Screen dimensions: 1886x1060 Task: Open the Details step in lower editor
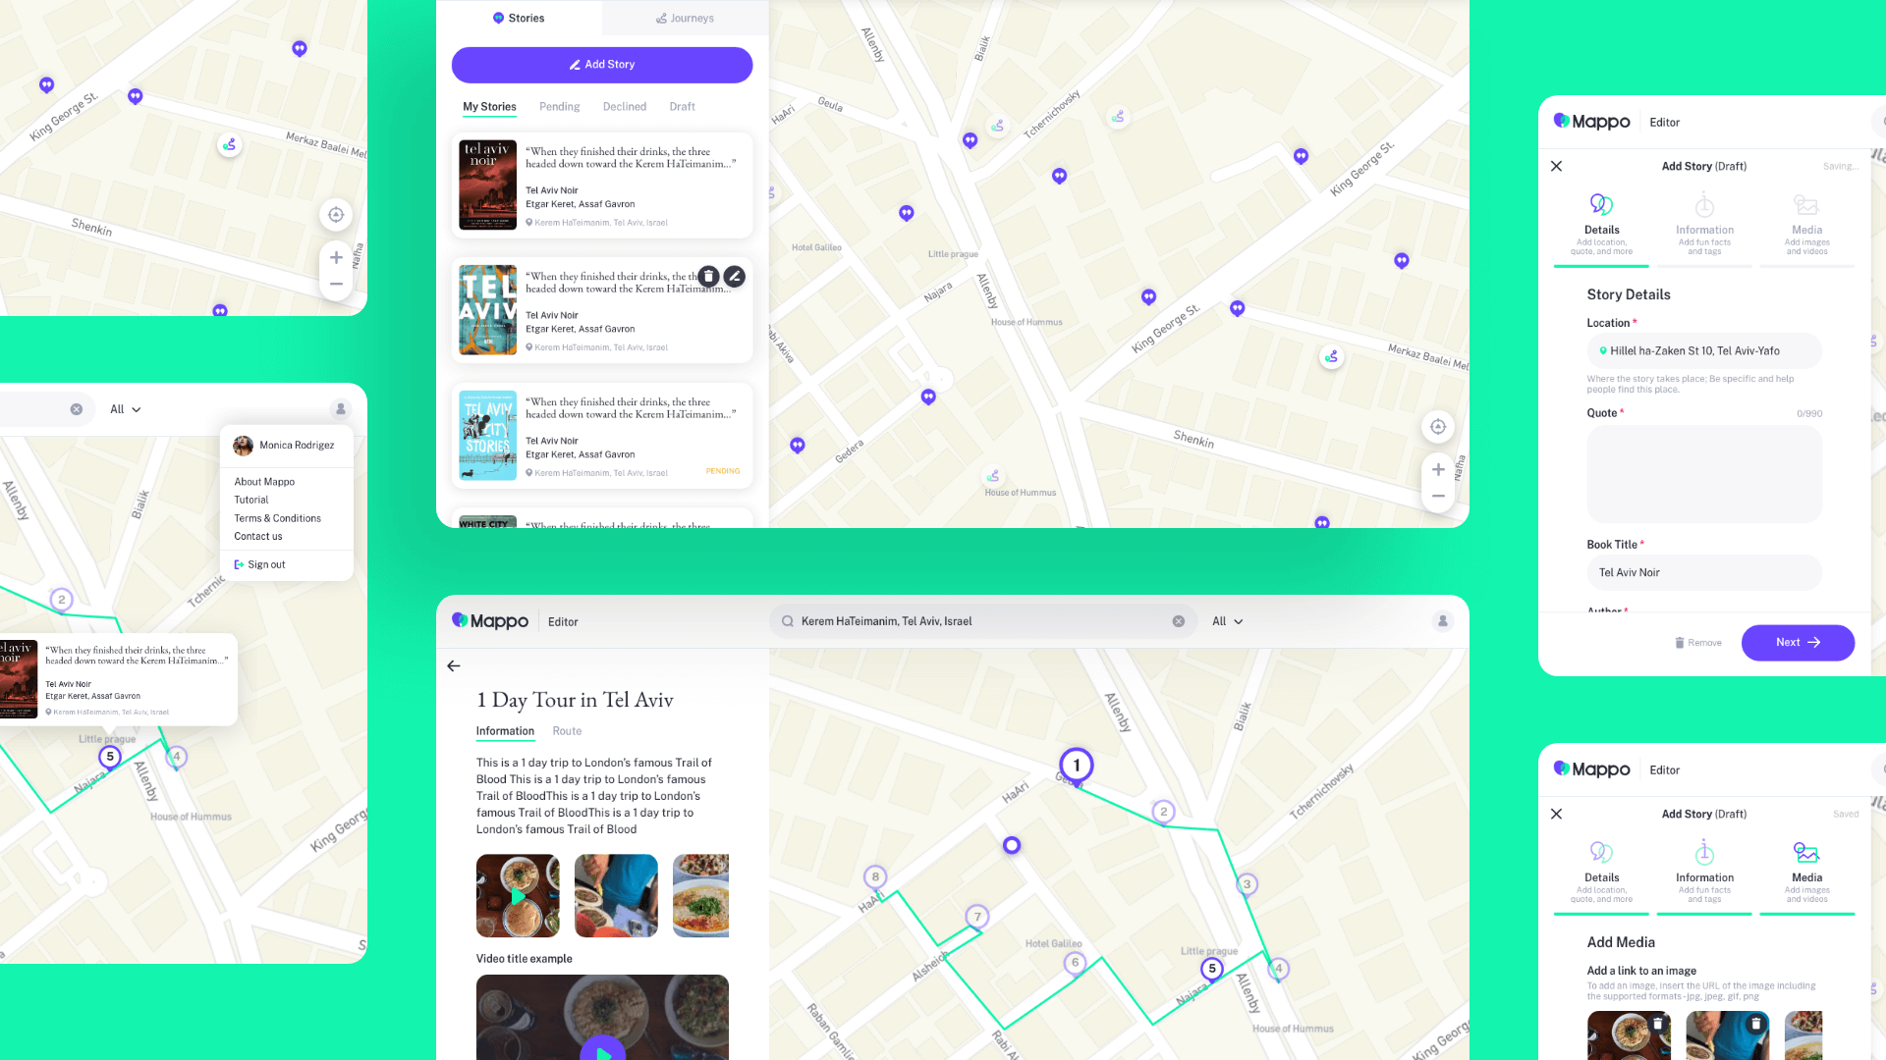1601,875
